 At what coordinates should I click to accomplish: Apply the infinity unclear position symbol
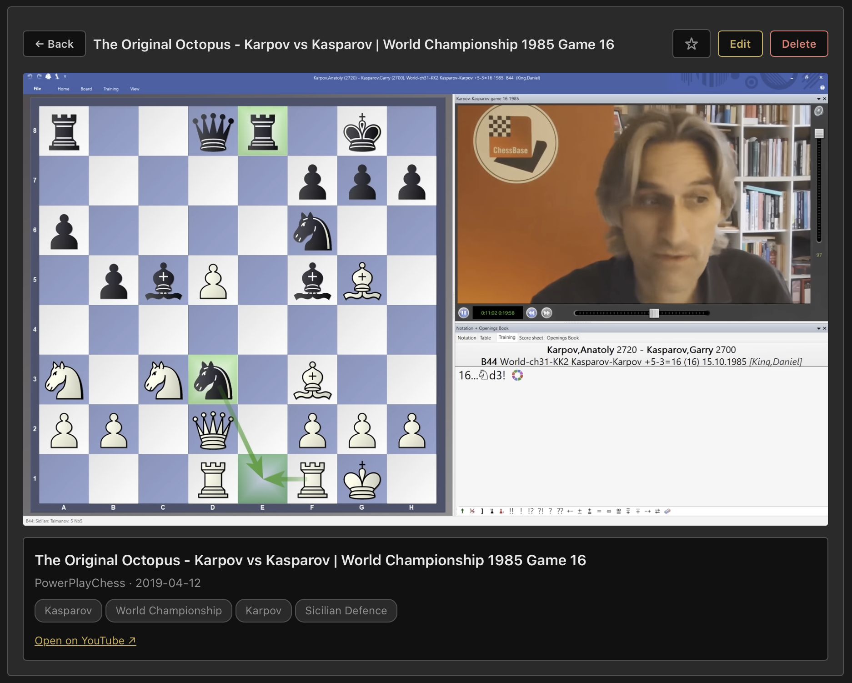tap(609, 511)
